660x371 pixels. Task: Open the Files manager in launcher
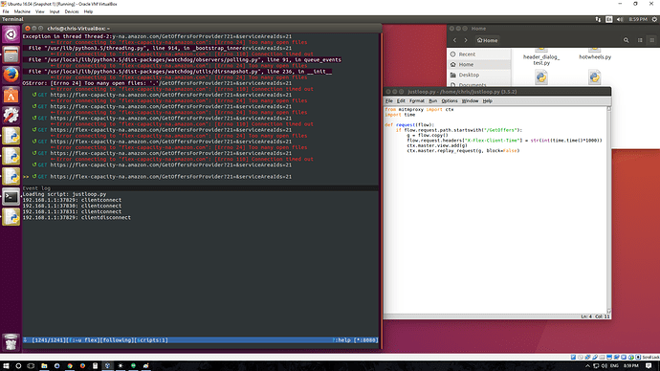click(11, 55)
